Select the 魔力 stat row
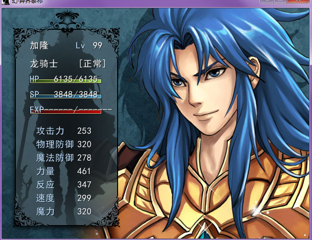Screen dimensions: 312x240 [x=64, y=211]
